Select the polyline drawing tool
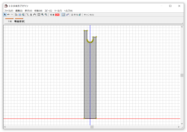This screenshot has height=132, width=187. (27, 15)
